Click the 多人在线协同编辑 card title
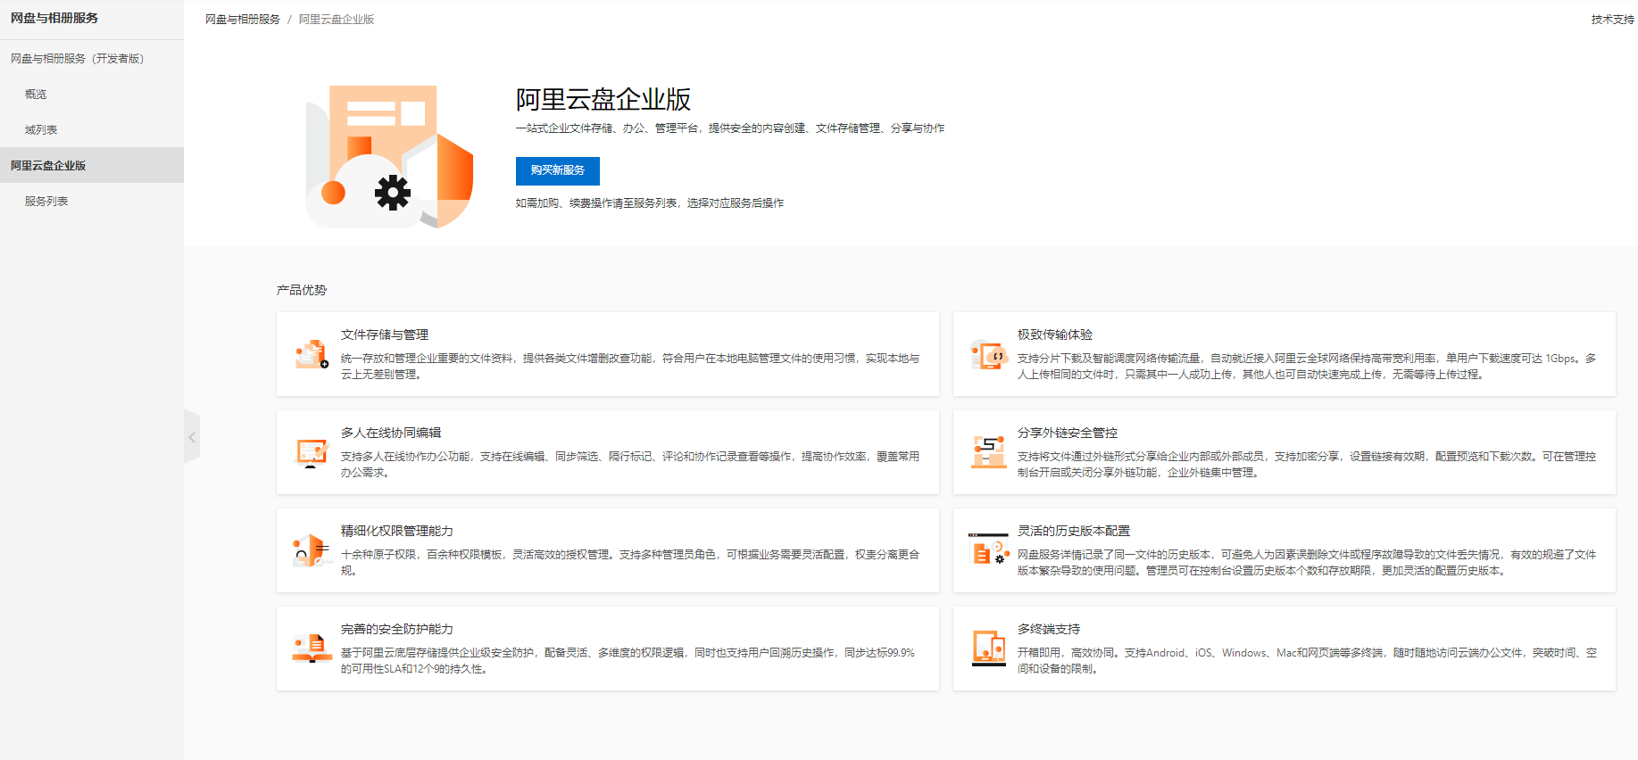The height and width of the screenshot is (760, 1638). (x=391, y=433)
